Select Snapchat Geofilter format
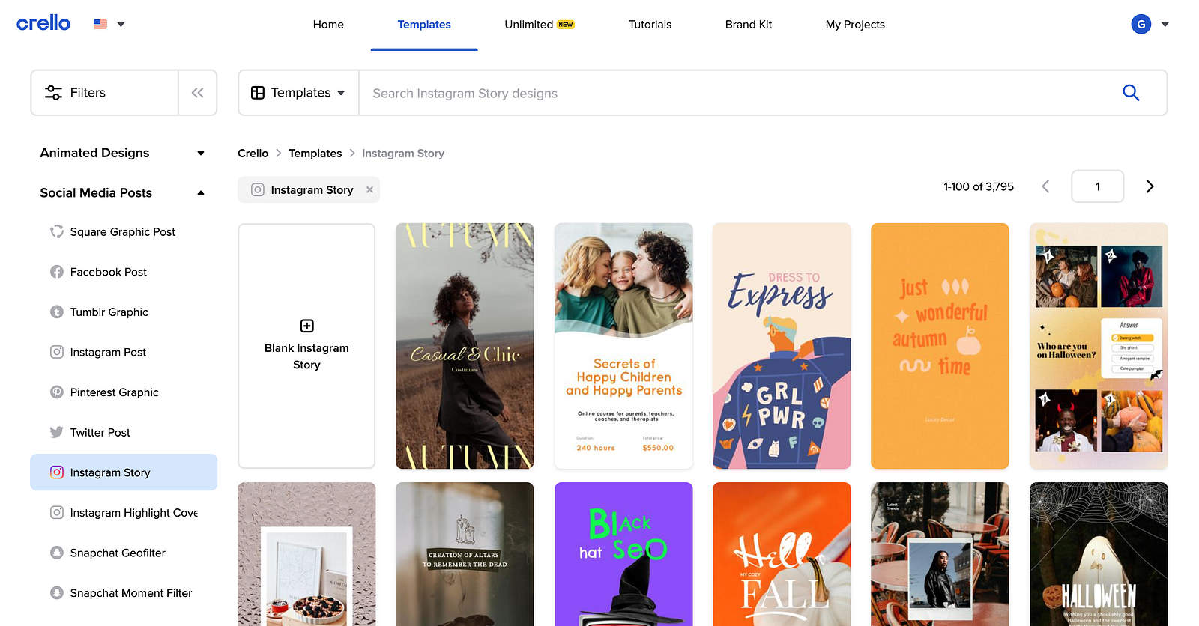The image size is (1199, 626). [124, 553]
